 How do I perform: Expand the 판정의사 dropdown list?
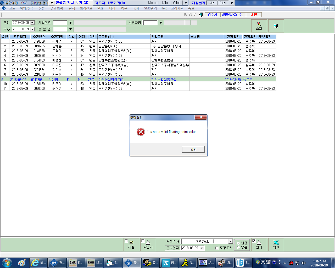point(231,241)
